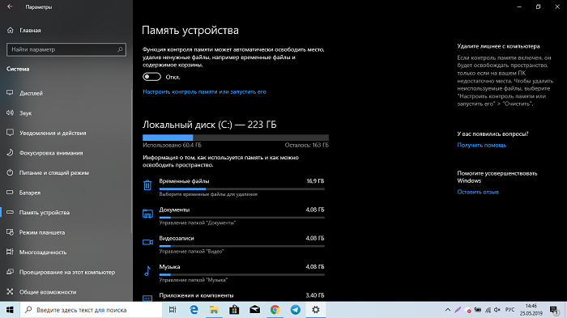Click the network tray icon
Screen dimensions: 567x318
(x=488, y=310)
